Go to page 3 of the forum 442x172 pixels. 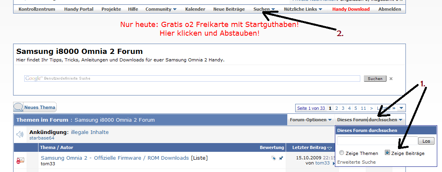click(343, 108)
